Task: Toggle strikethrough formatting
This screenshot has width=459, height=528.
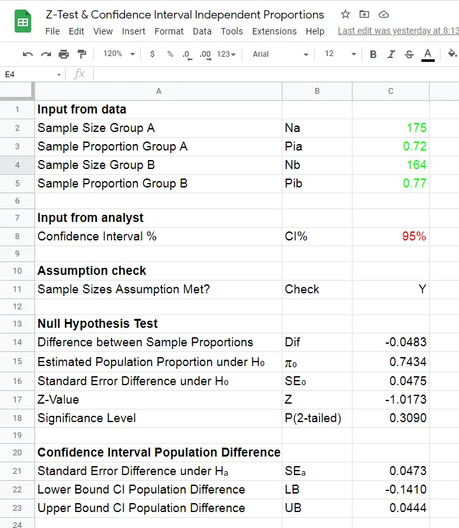Action: (409, 54)
